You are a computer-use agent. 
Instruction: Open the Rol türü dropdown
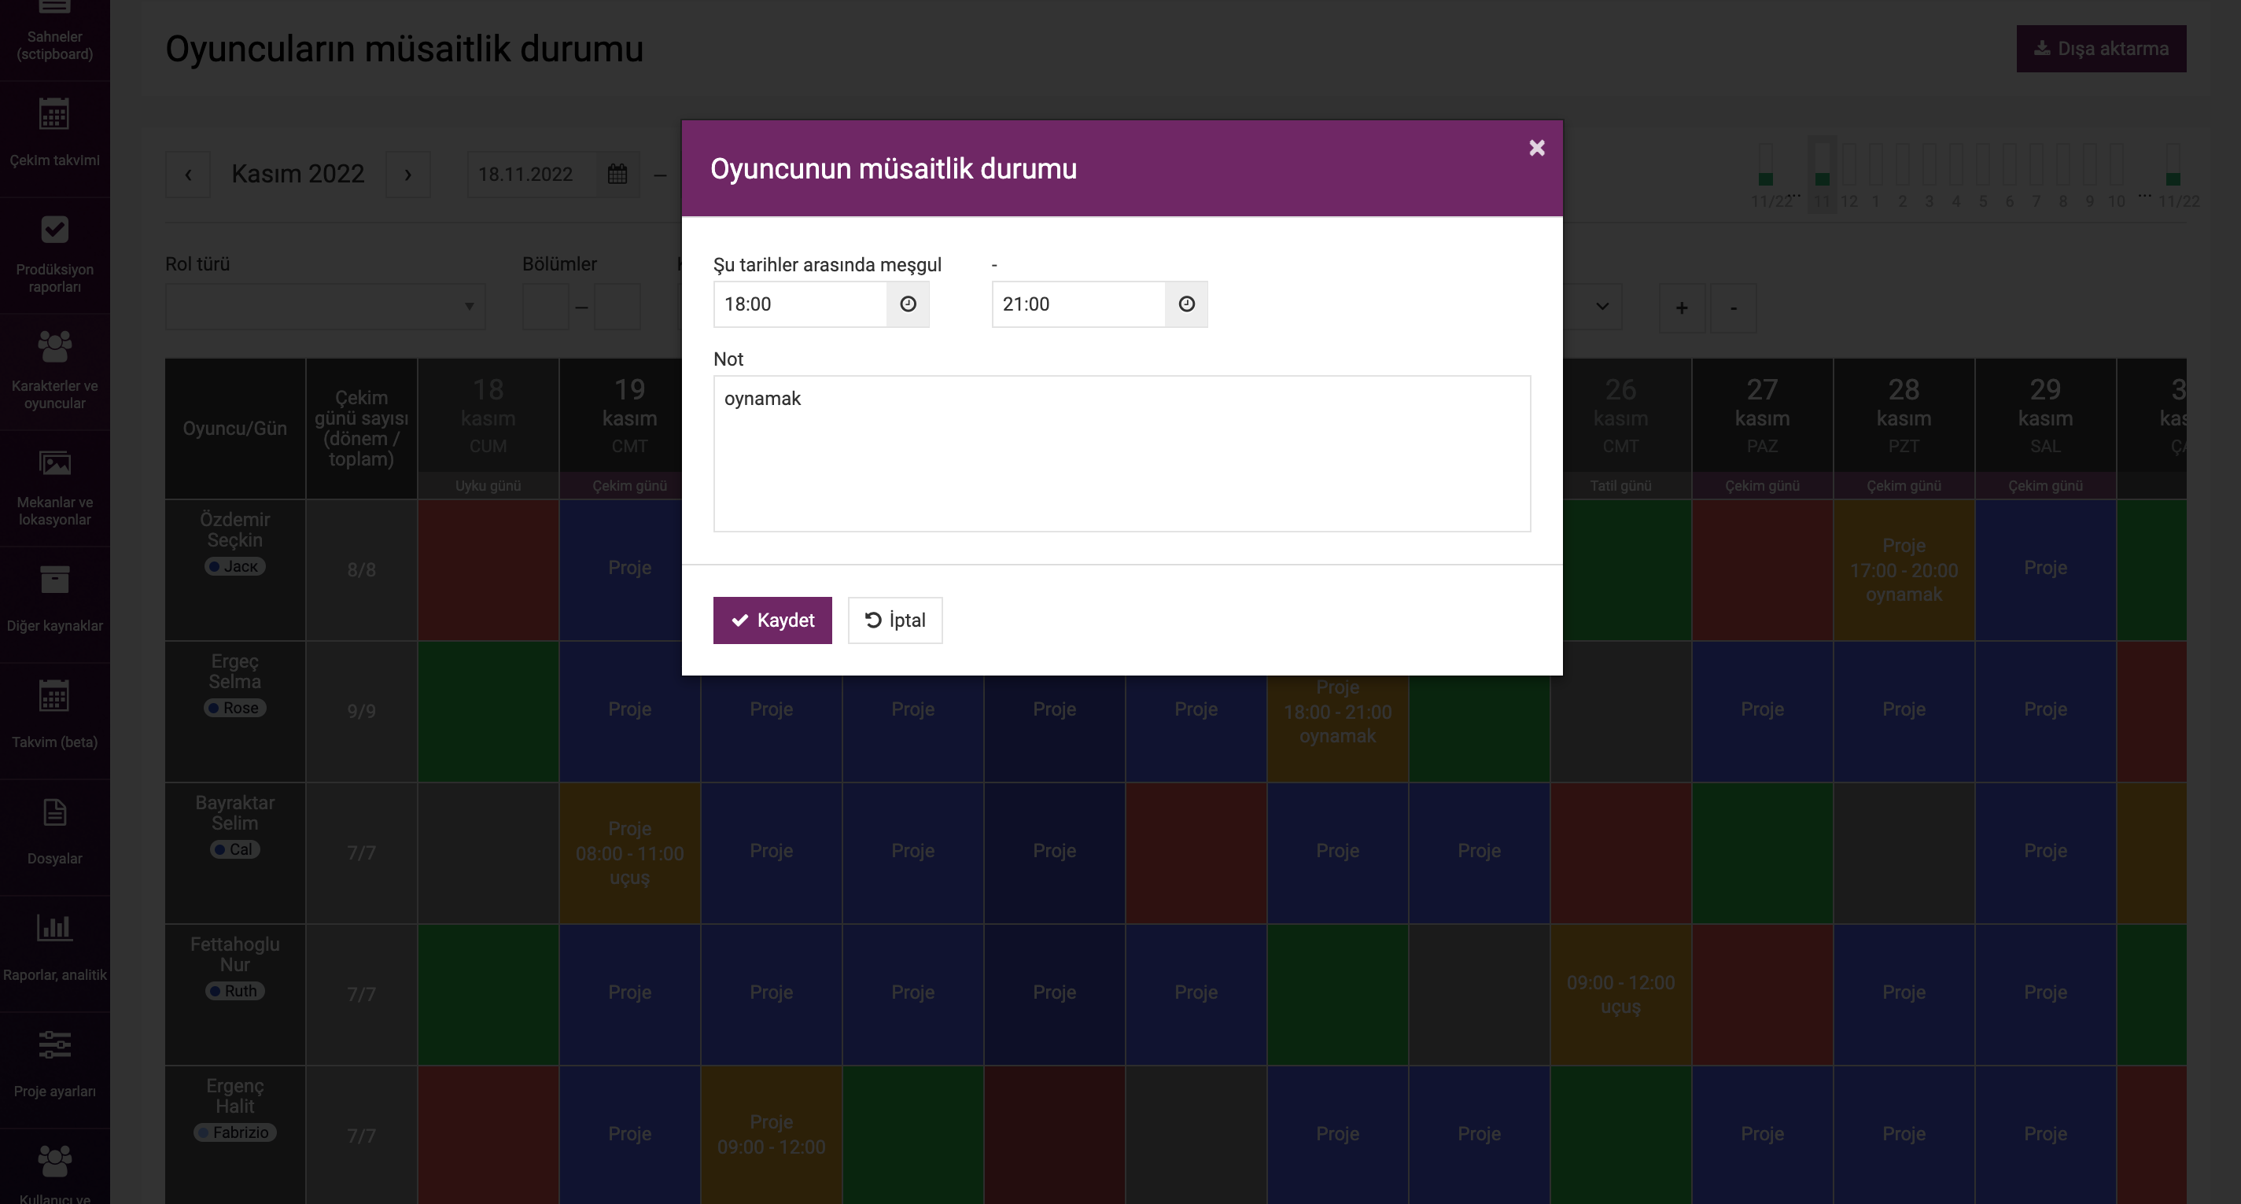(326, 306)
